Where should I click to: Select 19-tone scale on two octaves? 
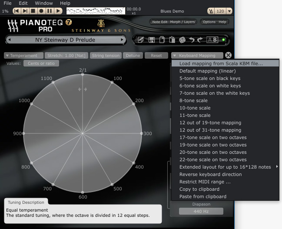point(226,145)
